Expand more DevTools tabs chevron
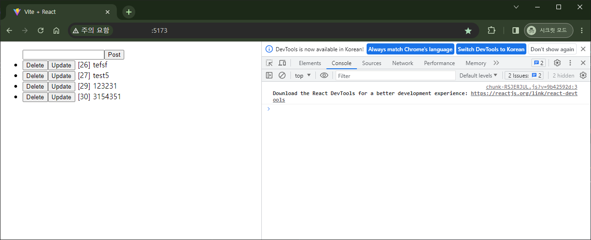Image resolution: width=591 pixels, height=240 pixels. (x=496, y=63)
